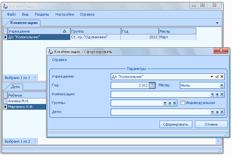Screen dimensions: 232x156
Task: Clear the Компенсации field with X icon
Action: [222, 94]
